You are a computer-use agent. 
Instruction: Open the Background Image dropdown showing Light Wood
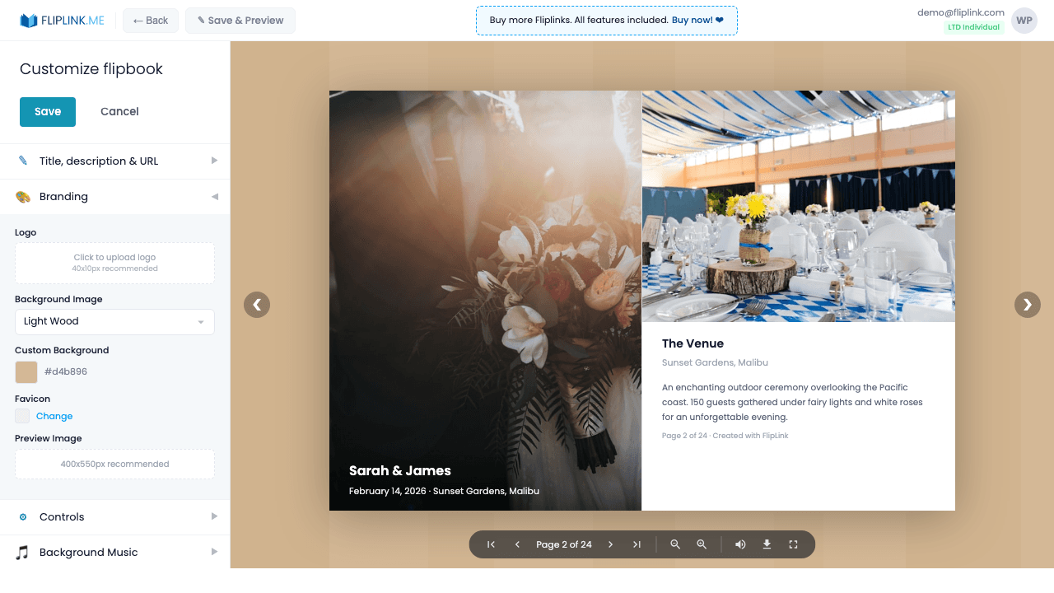114,322
